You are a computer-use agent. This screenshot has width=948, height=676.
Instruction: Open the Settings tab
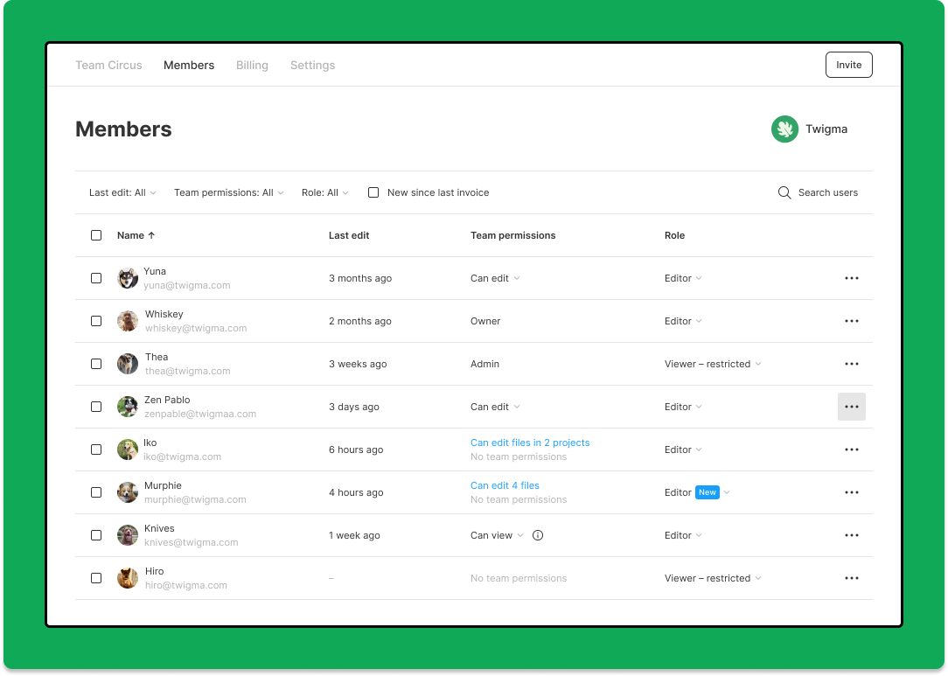pyautogui.click(x=312, y=65)
